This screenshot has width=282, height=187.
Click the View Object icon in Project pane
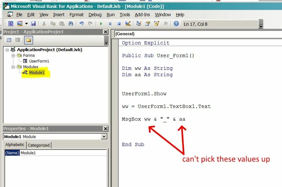(18, 40)
